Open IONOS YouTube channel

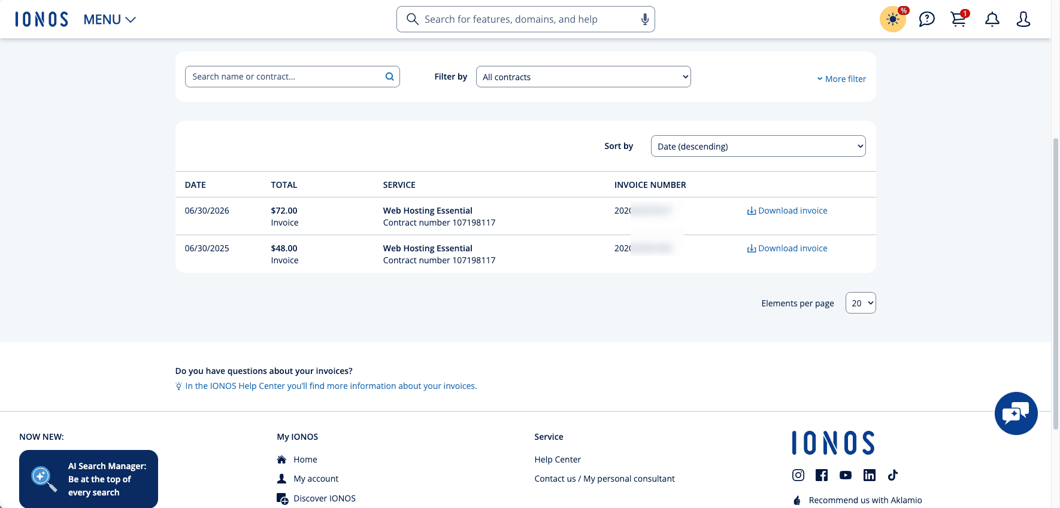coord(846,475)
